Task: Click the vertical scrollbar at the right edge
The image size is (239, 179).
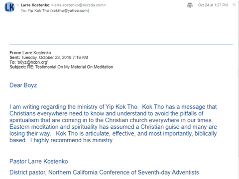Action: [x=238, y=89]
